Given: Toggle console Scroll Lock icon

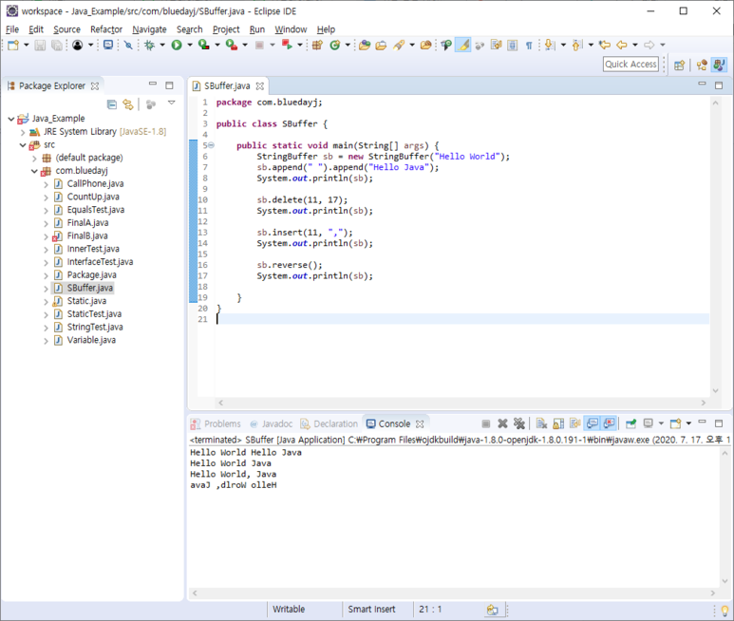Looking at the screenshot, I should [558, 423].
